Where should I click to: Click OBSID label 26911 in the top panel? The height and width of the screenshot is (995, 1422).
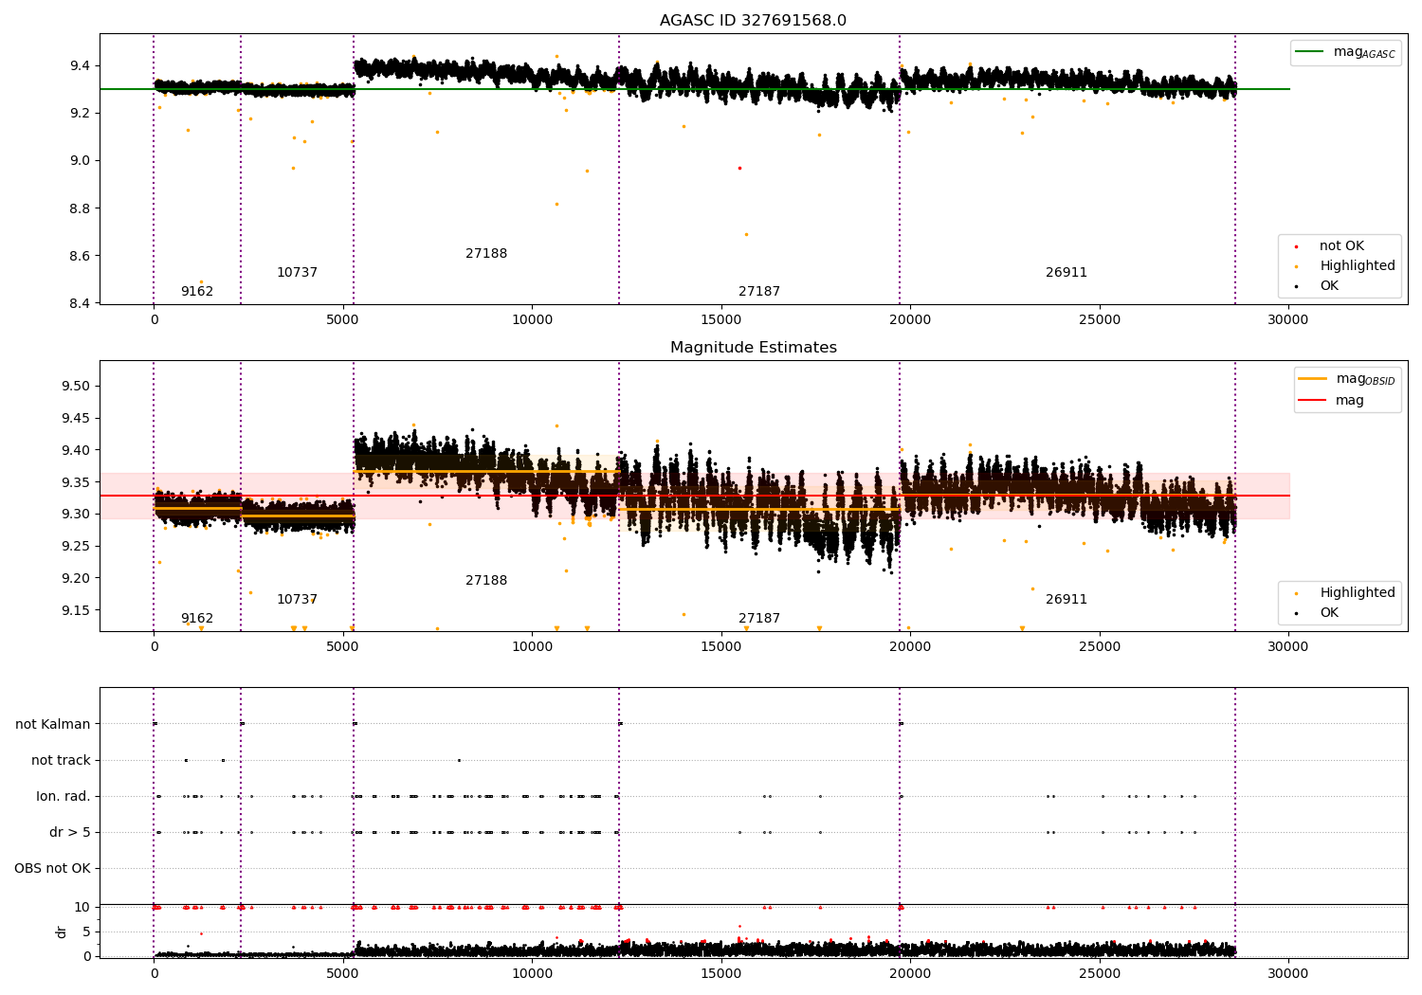coord(1066,273)
